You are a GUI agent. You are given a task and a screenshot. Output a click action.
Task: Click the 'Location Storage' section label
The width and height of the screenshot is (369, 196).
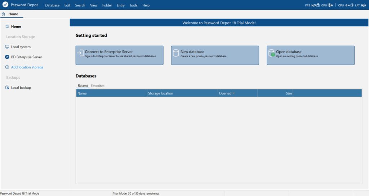click(x=21, y=37)
